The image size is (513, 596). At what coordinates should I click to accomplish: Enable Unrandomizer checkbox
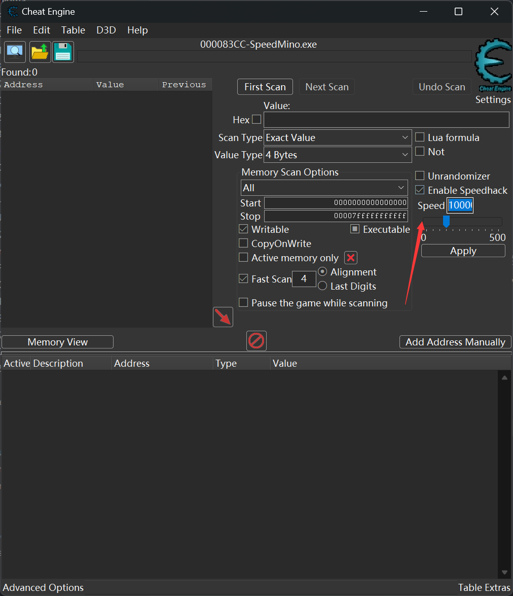(420, 176)
